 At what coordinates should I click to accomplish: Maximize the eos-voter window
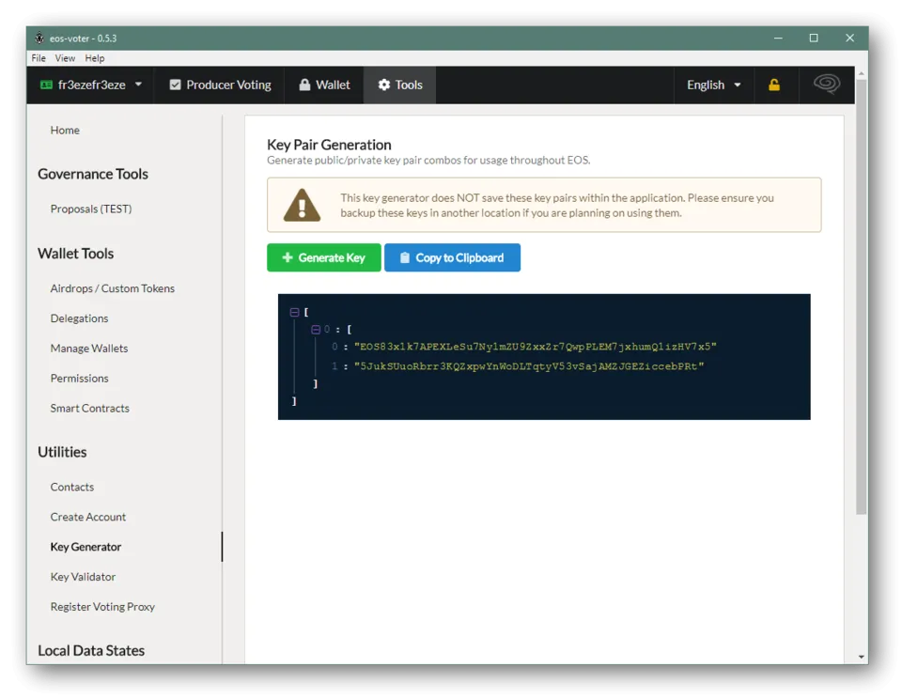click(814, 38)
